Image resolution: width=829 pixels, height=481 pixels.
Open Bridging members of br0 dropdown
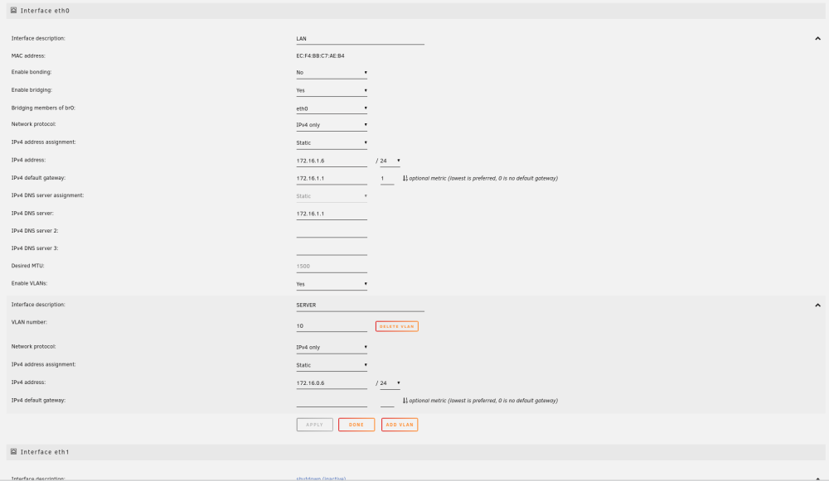pos(332,108)
